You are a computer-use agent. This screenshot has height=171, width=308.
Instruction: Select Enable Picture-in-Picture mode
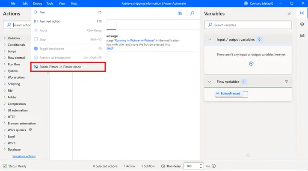point(68,67)
